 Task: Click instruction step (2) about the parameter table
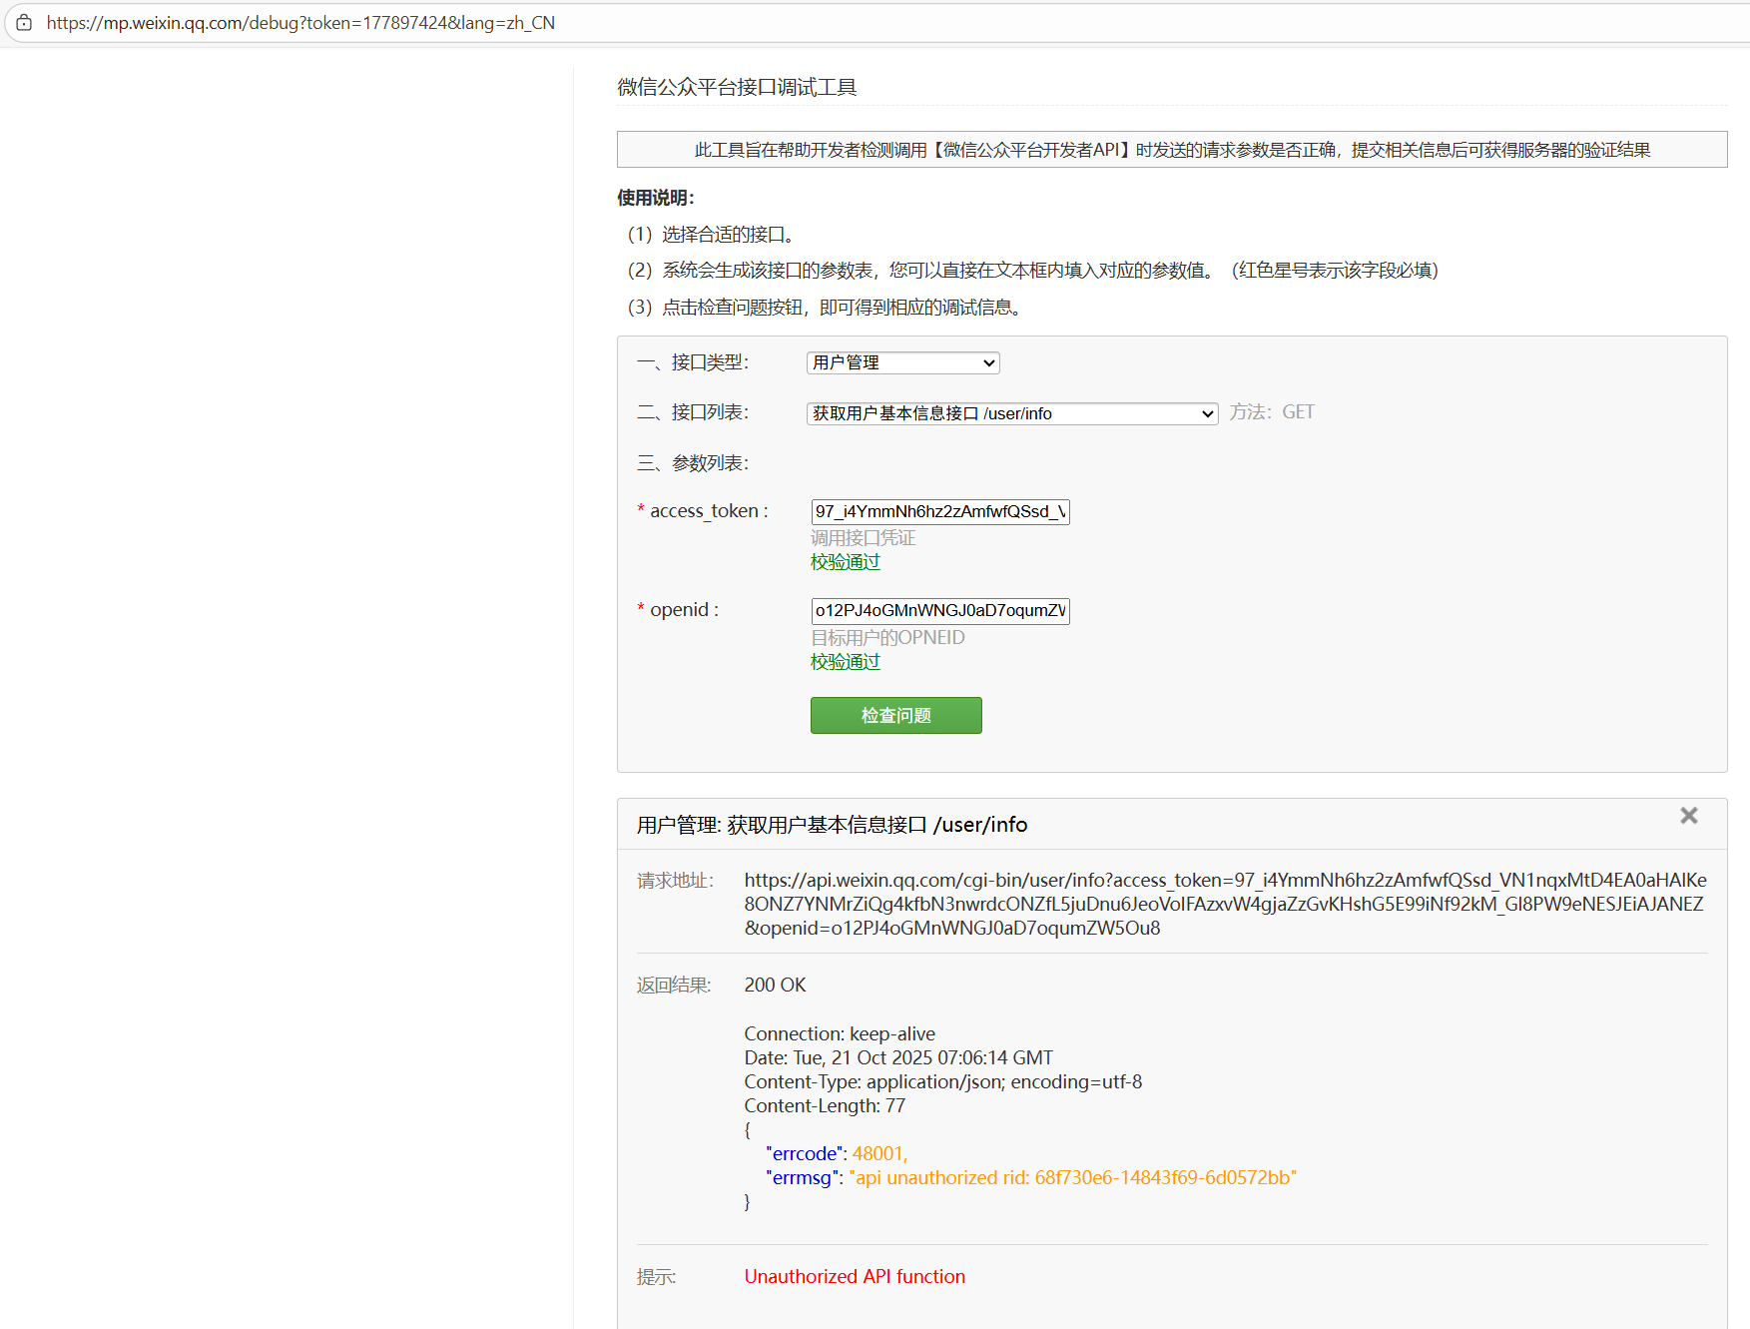[1032, 271]
